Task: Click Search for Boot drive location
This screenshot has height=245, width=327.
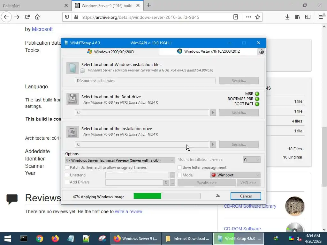Action: tap(239, 113)
